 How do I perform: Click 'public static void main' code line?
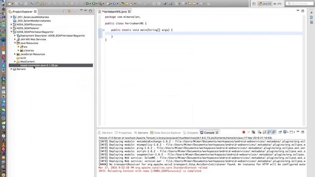point(142,30)
